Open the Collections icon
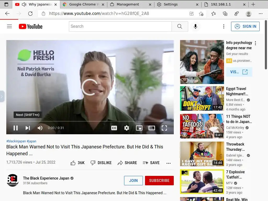This screenshot has width=268, height=201. tap(225, 14)
